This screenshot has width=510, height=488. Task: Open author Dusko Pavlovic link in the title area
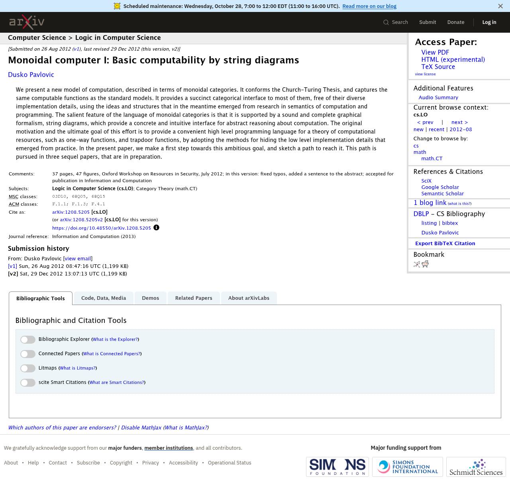31,75
